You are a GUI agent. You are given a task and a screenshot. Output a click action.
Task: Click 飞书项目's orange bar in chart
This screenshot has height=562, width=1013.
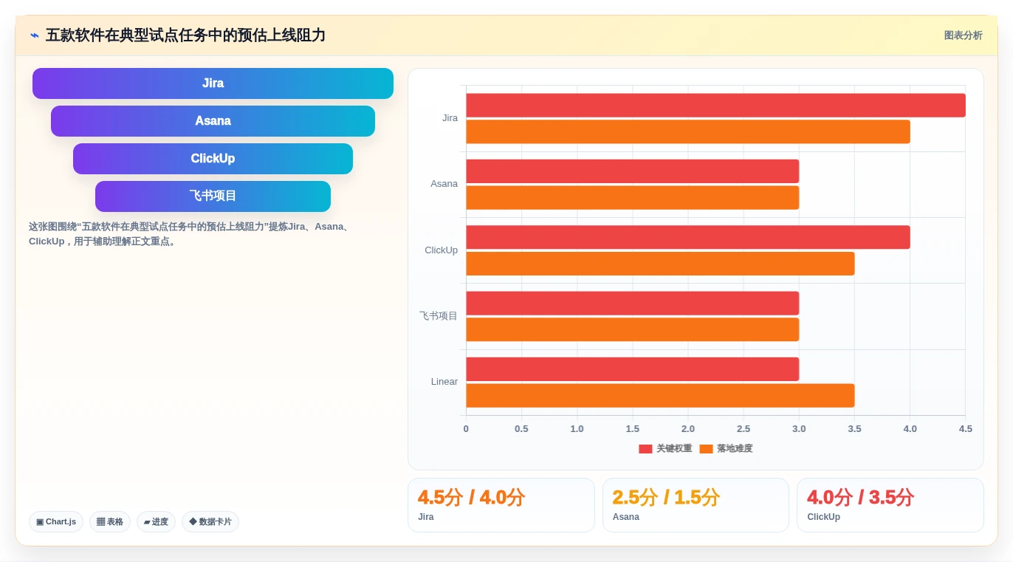tap(633, 329)
